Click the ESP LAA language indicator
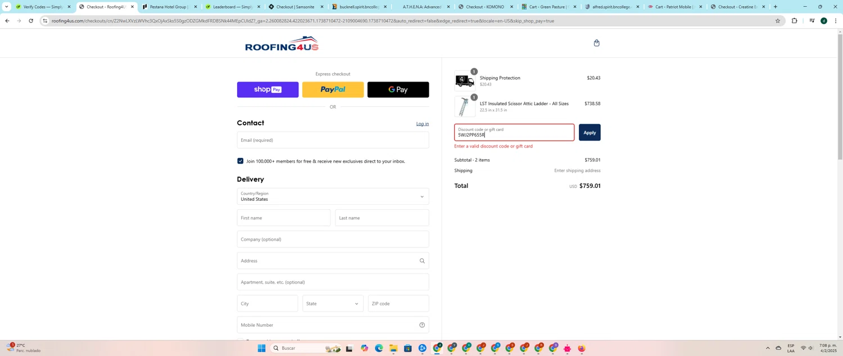The image size is (843, 356). pyautogui.click(x=791, y=348)
